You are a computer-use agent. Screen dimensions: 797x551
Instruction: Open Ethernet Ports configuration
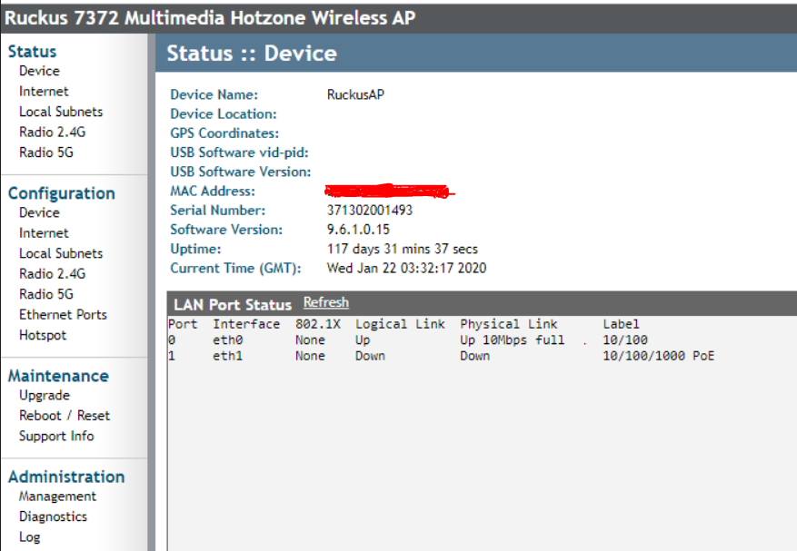(63, 315)
